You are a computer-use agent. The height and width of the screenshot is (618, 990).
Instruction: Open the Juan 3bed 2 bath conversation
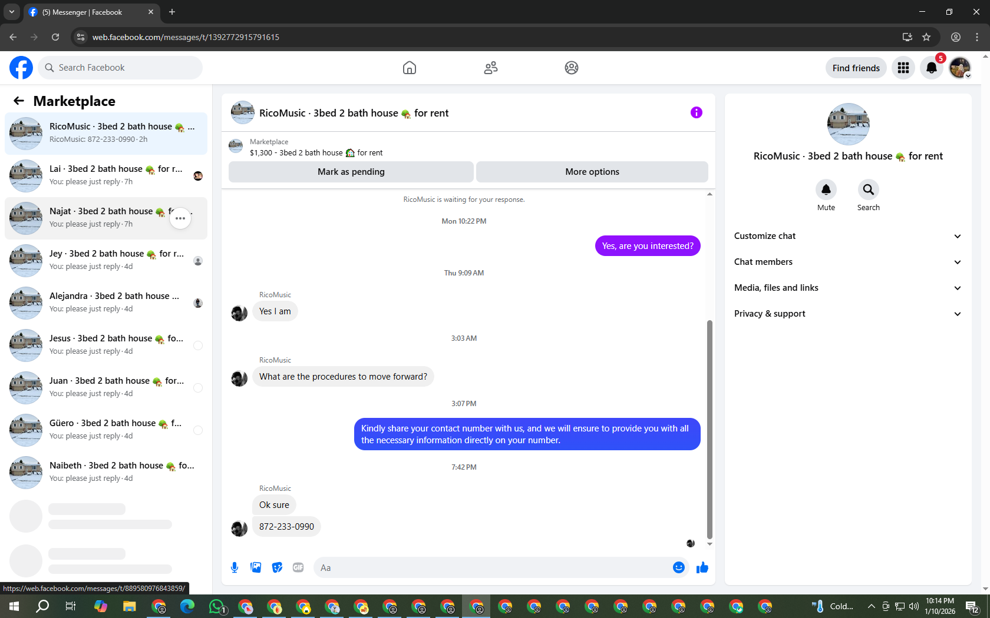tap(106, 387)
